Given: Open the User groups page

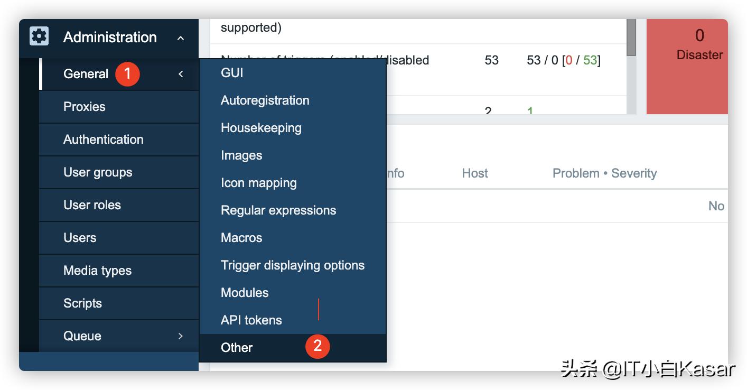Looking at the screenshot, I should click(98, 172).
